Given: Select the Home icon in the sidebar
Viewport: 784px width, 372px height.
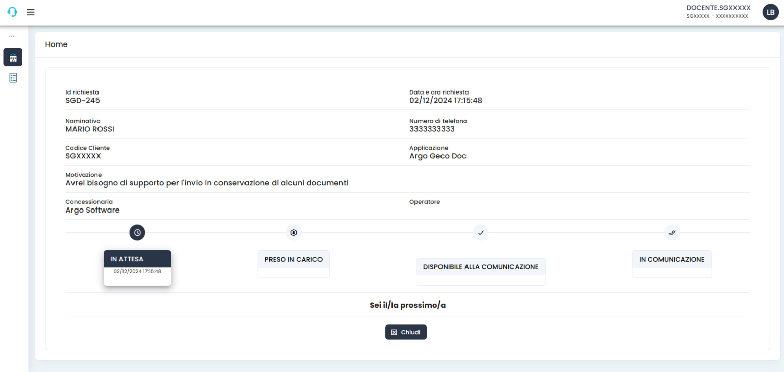Looking at the screenshot, I should pos(13,57).
